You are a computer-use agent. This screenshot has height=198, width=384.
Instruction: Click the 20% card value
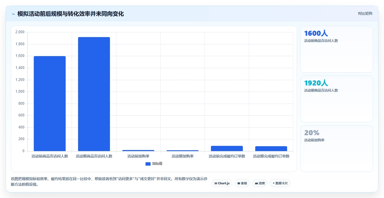click(312, 133)
